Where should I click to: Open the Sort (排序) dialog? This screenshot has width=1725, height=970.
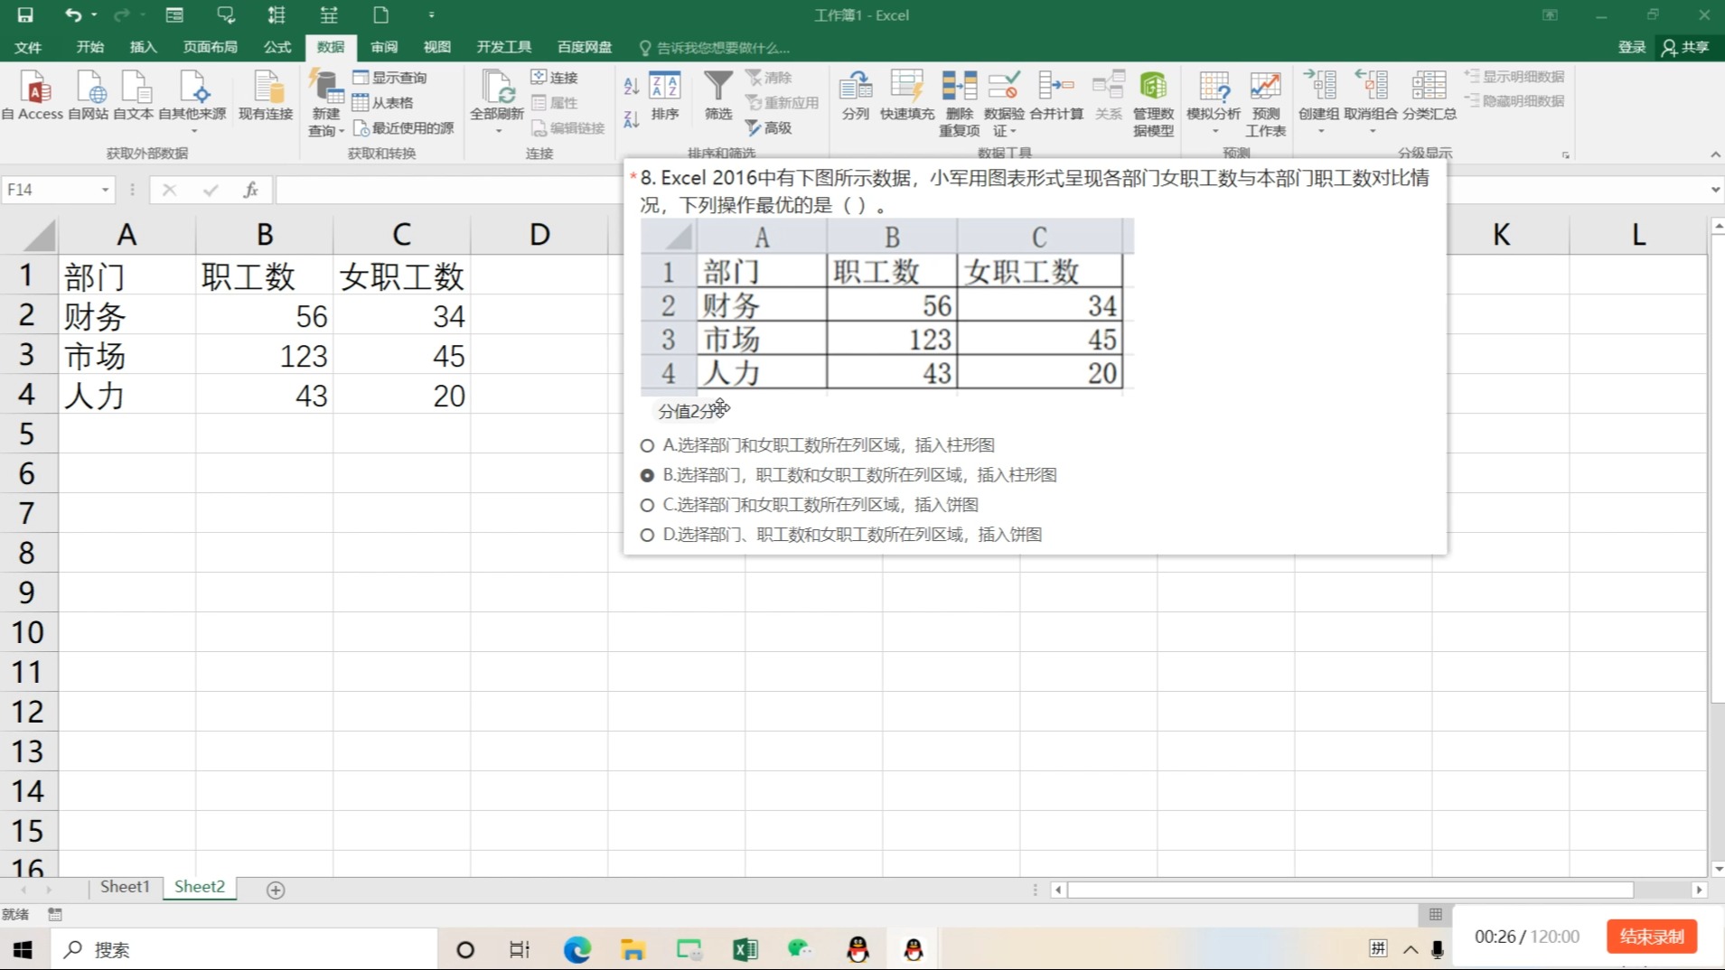click(664, 96)
